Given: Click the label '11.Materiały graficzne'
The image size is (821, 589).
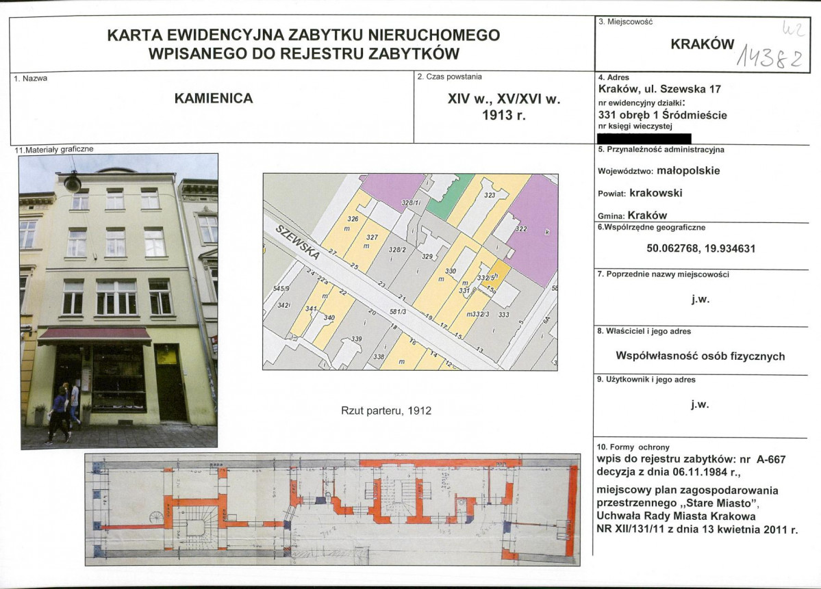Looking at the screenshot, I should [54, 149].
